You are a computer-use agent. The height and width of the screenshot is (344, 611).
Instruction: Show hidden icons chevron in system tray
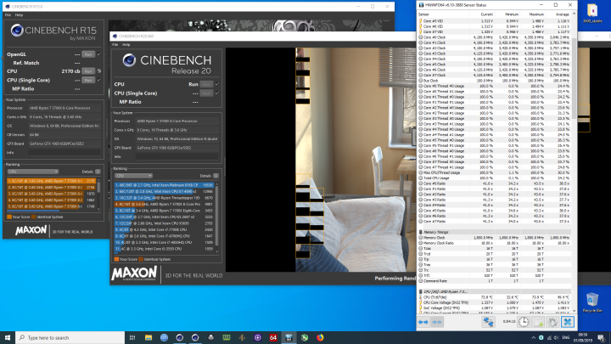(x=533, y=338)
